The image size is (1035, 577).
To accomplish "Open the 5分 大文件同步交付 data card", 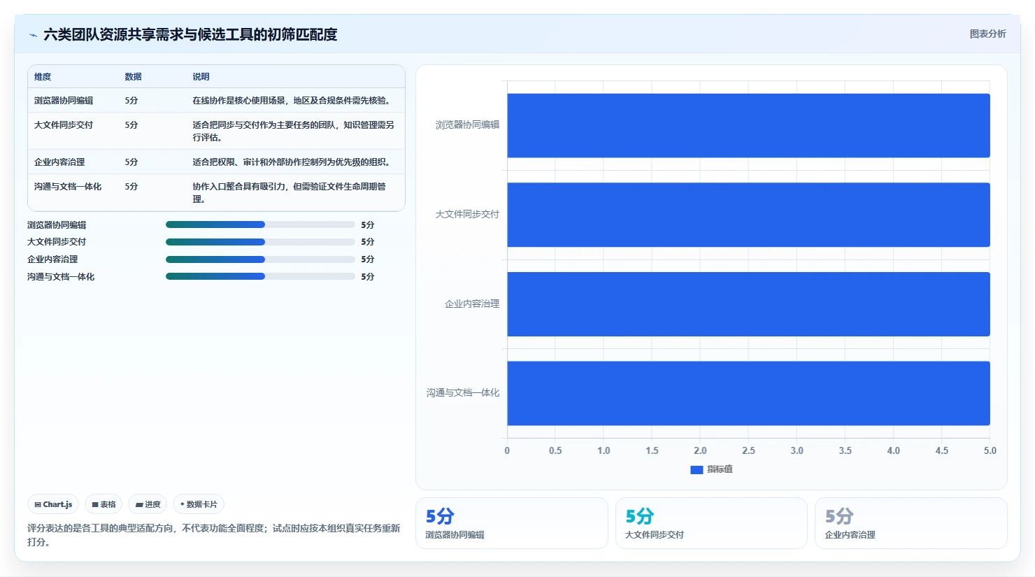I will (x=711, y=523).
